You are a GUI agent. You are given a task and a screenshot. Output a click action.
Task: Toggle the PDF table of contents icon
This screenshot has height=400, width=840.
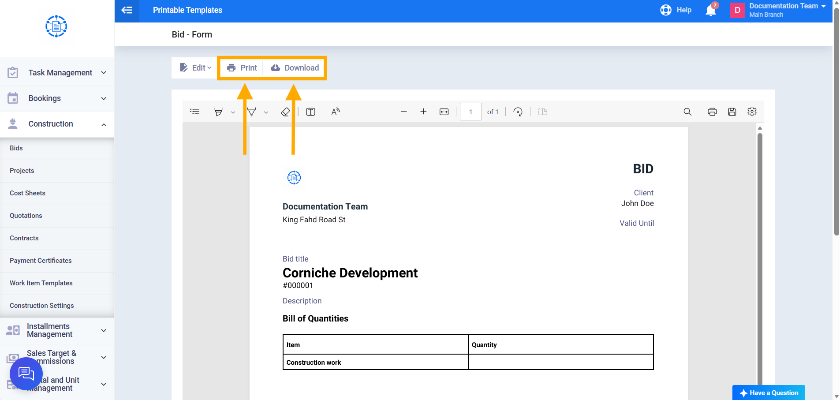[195, 112]
